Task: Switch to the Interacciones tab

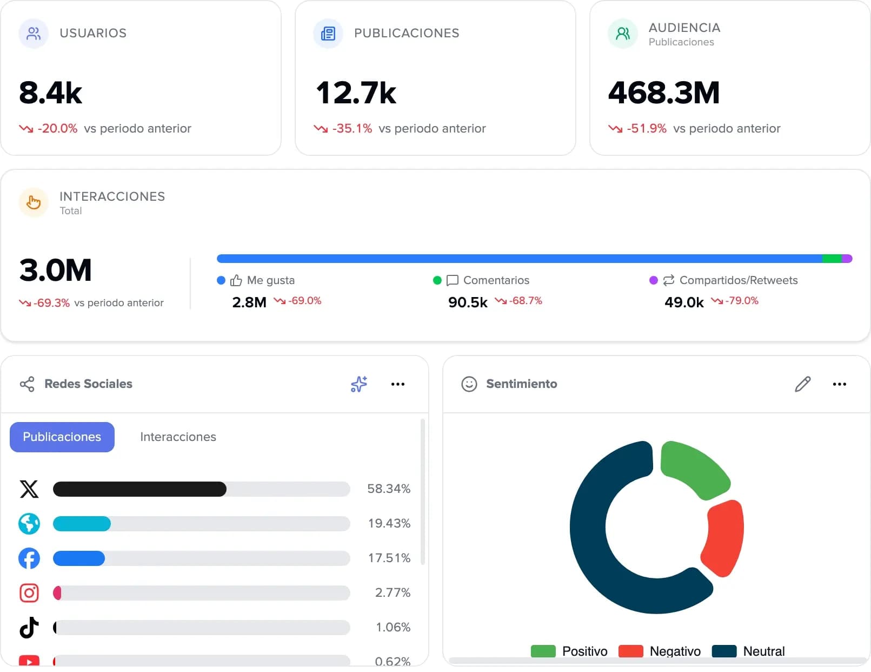Action: pyautogui.click(x=178, y=437)
